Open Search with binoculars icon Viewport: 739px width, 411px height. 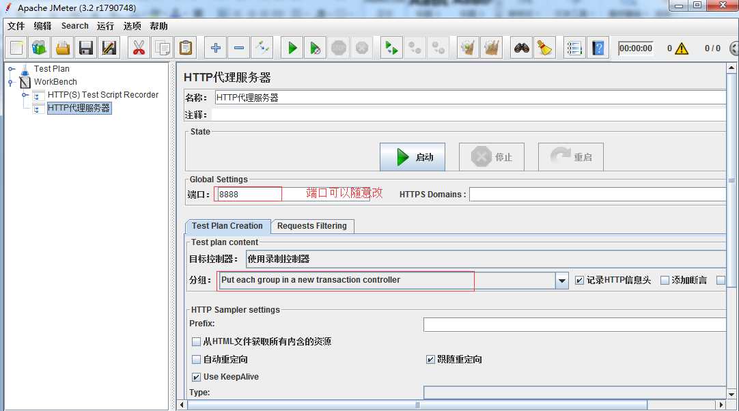521,48
